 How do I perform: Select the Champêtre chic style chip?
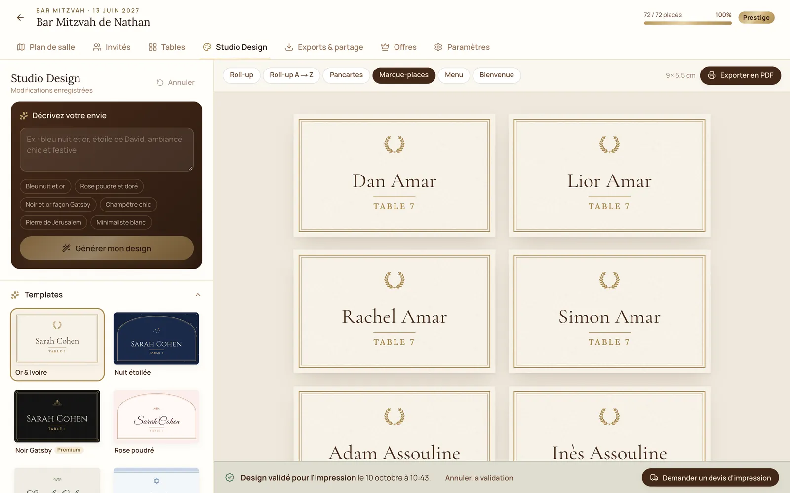tap(128, 205)
